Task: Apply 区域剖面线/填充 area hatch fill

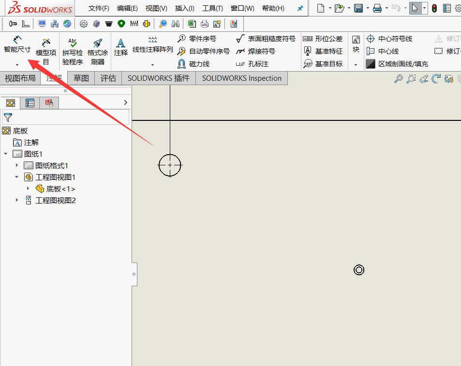Action: pos(397,64)
